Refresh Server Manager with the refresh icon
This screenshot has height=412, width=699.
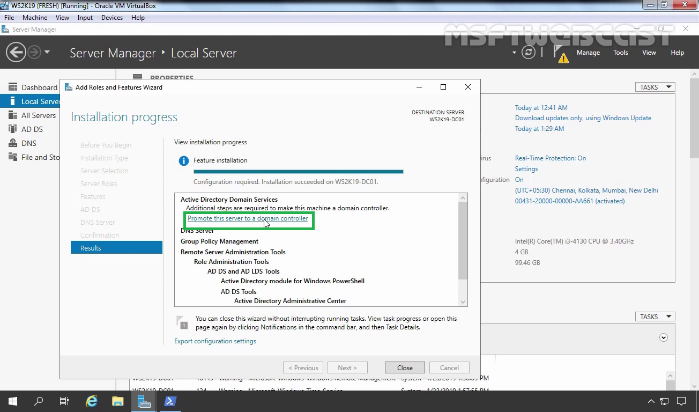point(529,53)
